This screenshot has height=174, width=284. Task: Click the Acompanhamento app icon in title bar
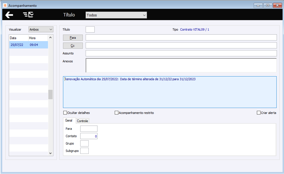point(5,5)
